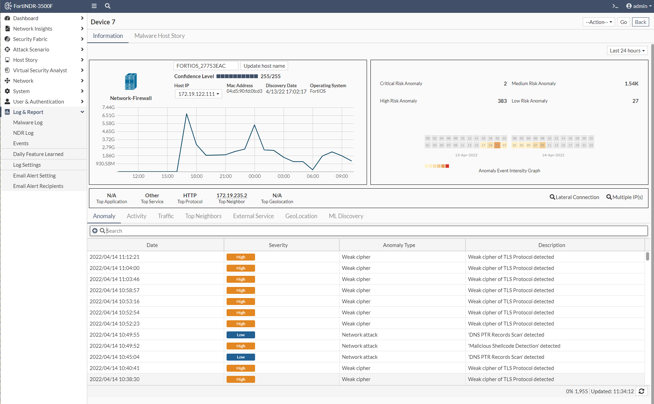Image resolution: width=654 pixels, height=404 pixels.
Task: Click the Lateral Connection magnifier icon
Action: [552, 197]
